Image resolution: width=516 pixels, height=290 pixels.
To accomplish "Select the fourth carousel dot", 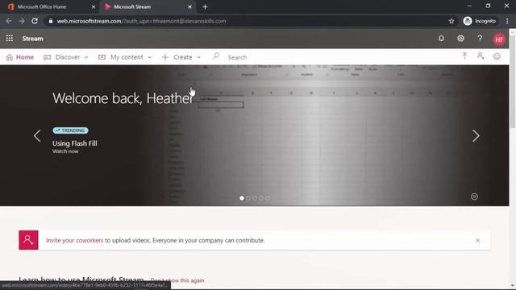I will [261, 198].
